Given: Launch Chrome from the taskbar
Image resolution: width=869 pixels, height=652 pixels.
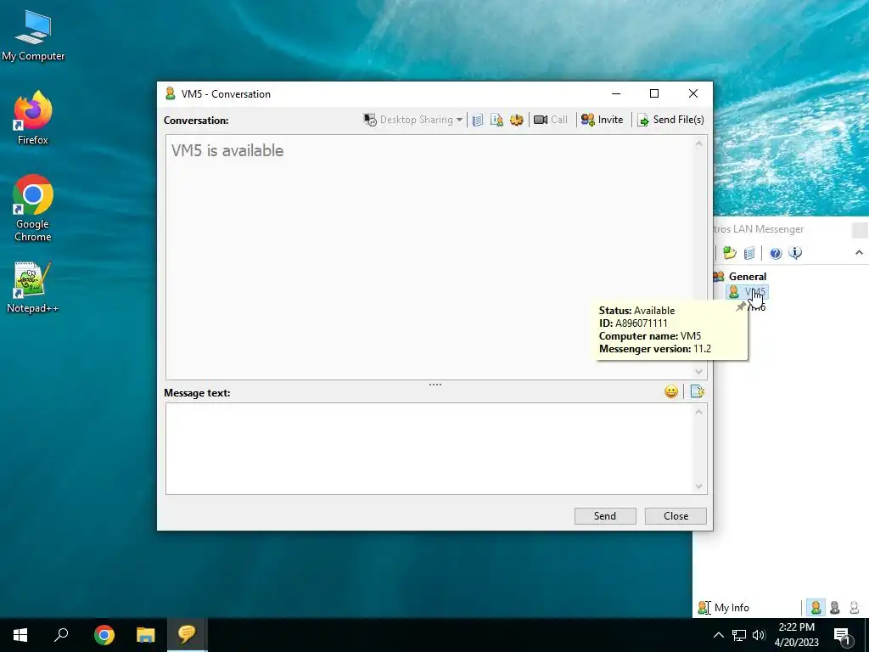Looking at the screenshot, I should coord(104,635).
